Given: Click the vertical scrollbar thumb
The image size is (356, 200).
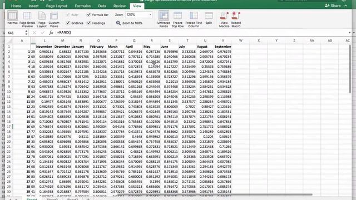Looking at the screenshot, I should point(349,69).
